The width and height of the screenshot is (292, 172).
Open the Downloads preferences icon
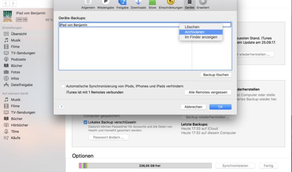[138, 2]
